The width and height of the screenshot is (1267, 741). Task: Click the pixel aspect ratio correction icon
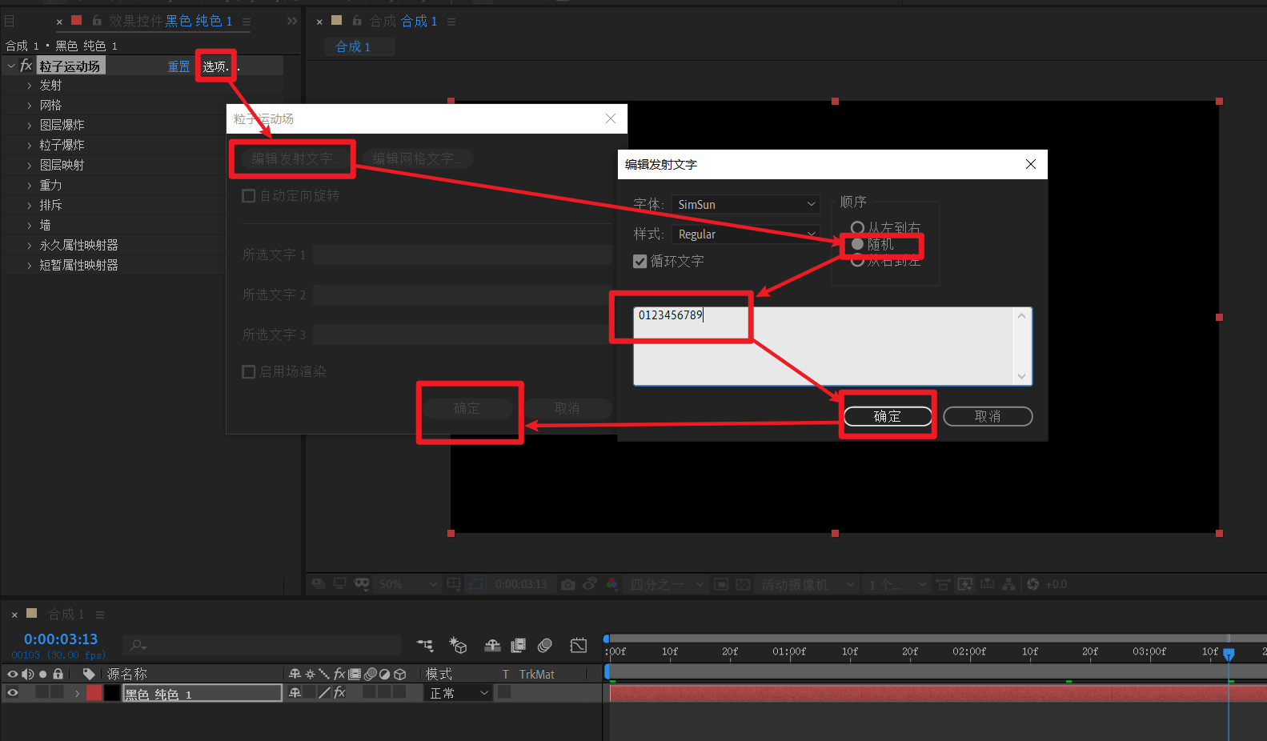943,585
